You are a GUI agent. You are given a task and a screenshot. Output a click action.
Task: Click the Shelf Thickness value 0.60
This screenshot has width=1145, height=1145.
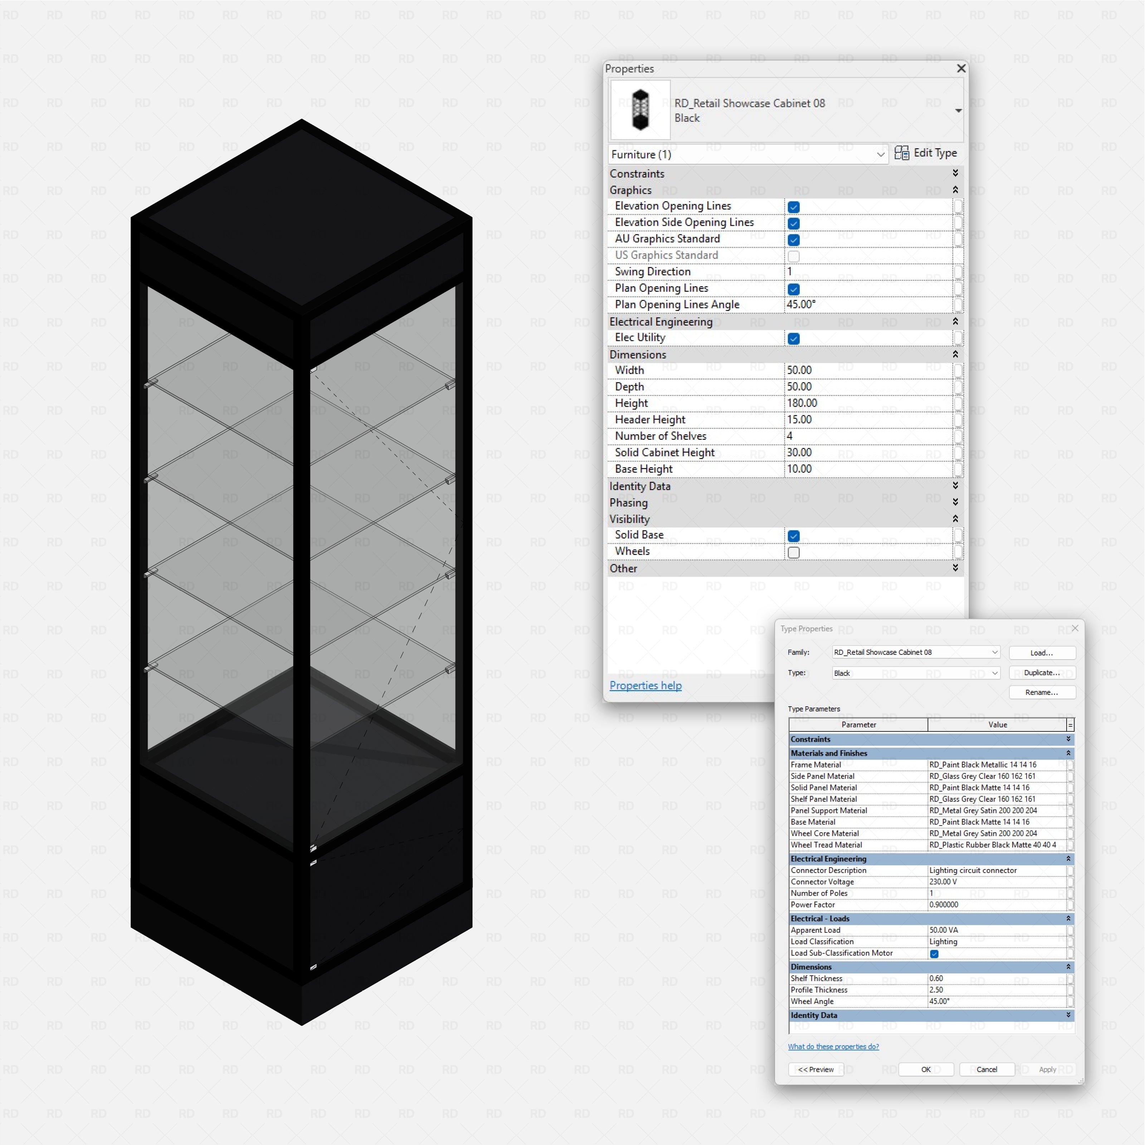click(998, 979)
